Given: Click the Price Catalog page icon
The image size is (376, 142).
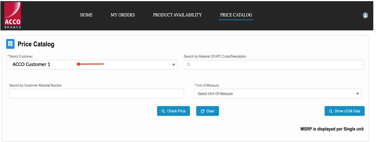Looking at the screenshot, I should (x=10, y=44).
